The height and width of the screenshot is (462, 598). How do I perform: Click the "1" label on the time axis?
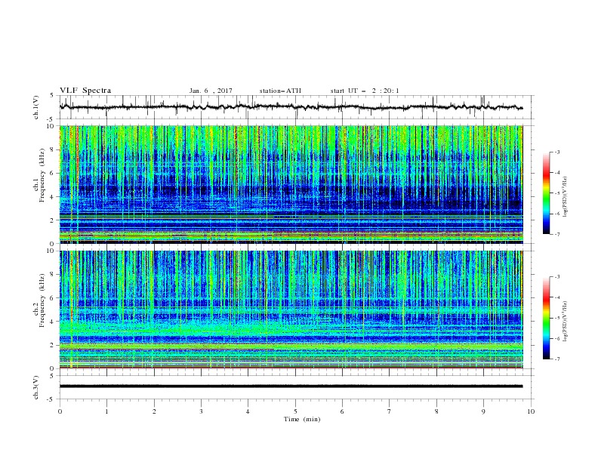click(x=106, y=411)
